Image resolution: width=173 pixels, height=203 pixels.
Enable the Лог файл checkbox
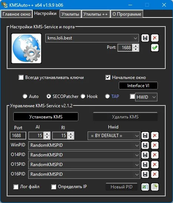[x=16, y=187]
